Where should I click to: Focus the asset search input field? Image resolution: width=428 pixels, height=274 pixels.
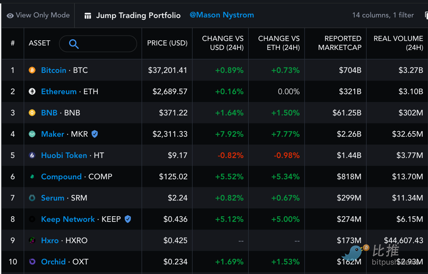click(98, 43)
